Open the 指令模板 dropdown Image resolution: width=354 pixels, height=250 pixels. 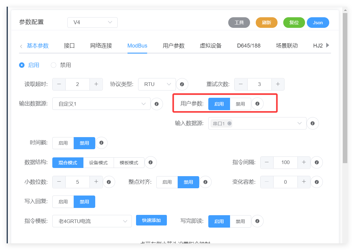92,221
